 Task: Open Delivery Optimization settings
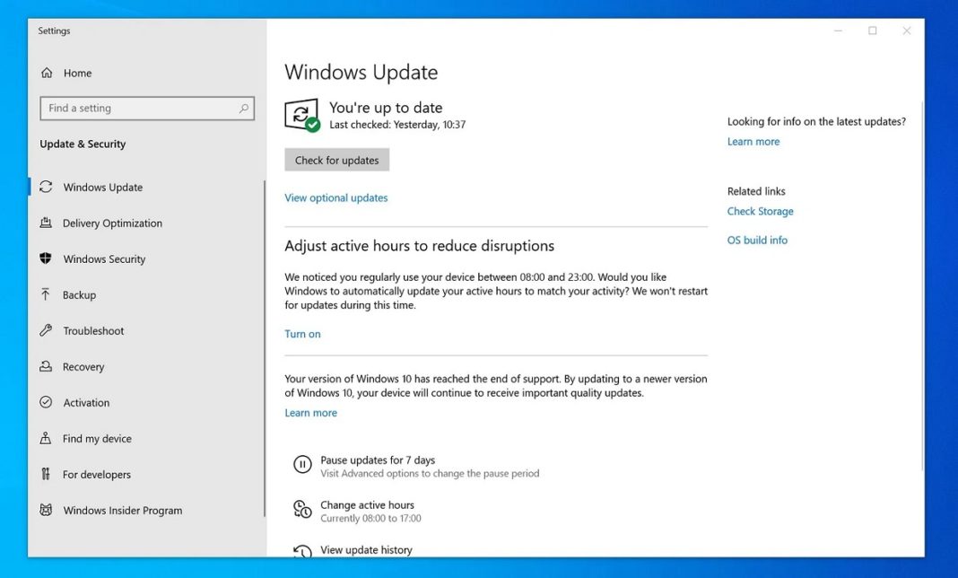(x=111, y=223)
